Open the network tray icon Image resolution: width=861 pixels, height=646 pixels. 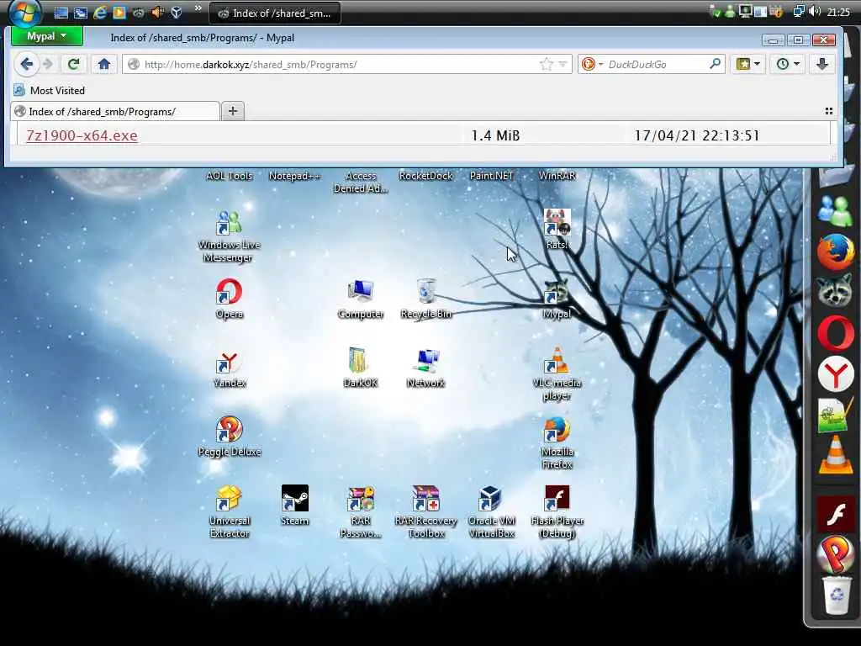click(x=799, y=12)
